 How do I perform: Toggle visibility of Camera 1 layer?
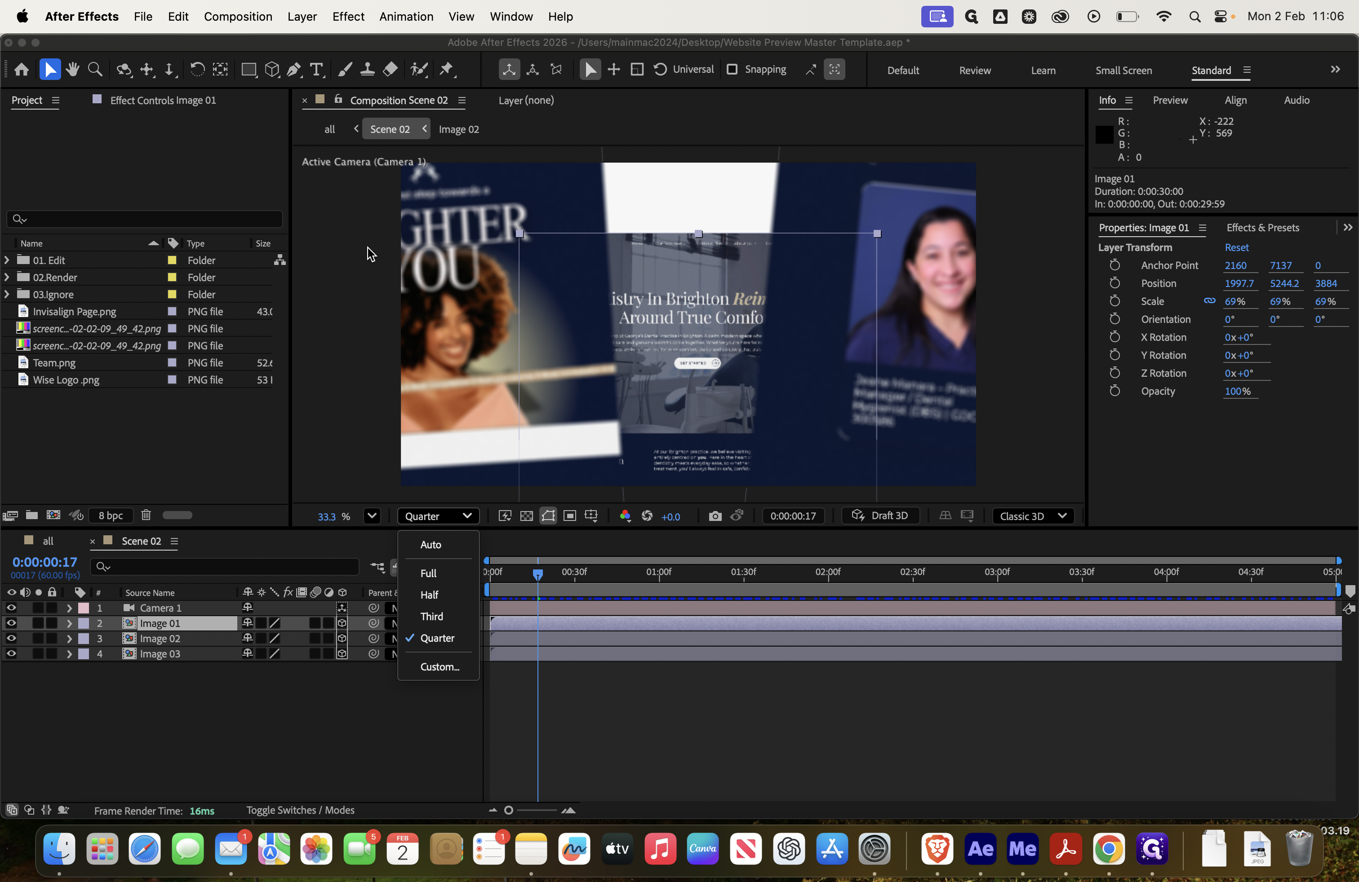(11, 608)
